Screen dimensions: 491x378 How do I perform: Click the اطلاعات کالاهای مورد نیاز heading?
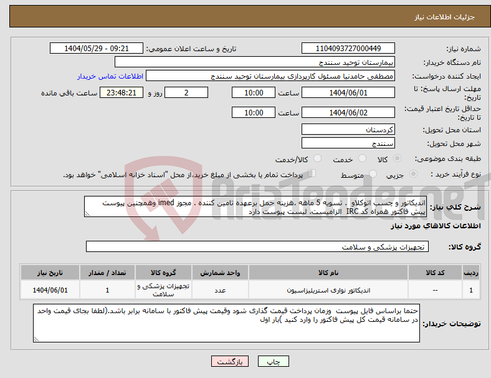[436, 226]
